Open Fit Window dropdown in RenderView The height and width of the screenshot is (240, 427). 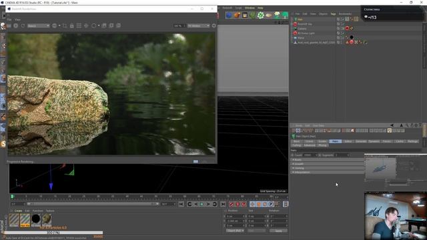point(199,25)
